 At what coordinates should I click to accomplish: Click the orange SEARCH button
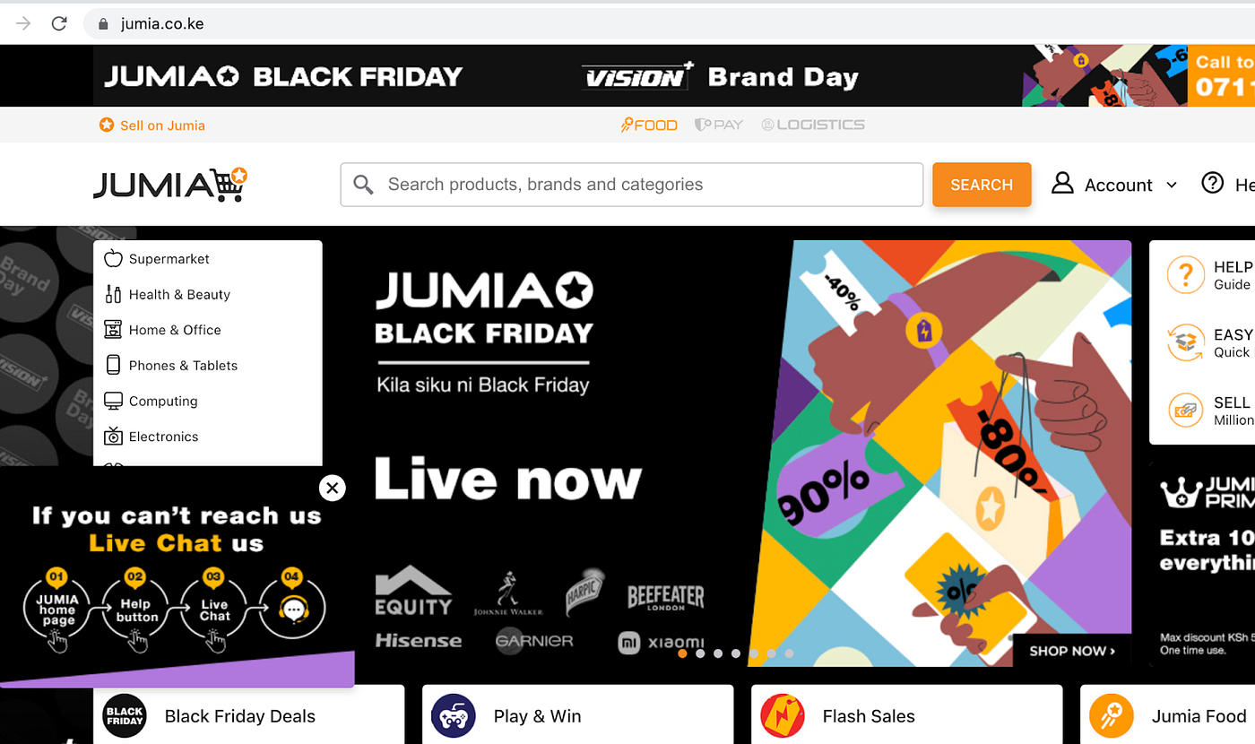click(982, 185)
